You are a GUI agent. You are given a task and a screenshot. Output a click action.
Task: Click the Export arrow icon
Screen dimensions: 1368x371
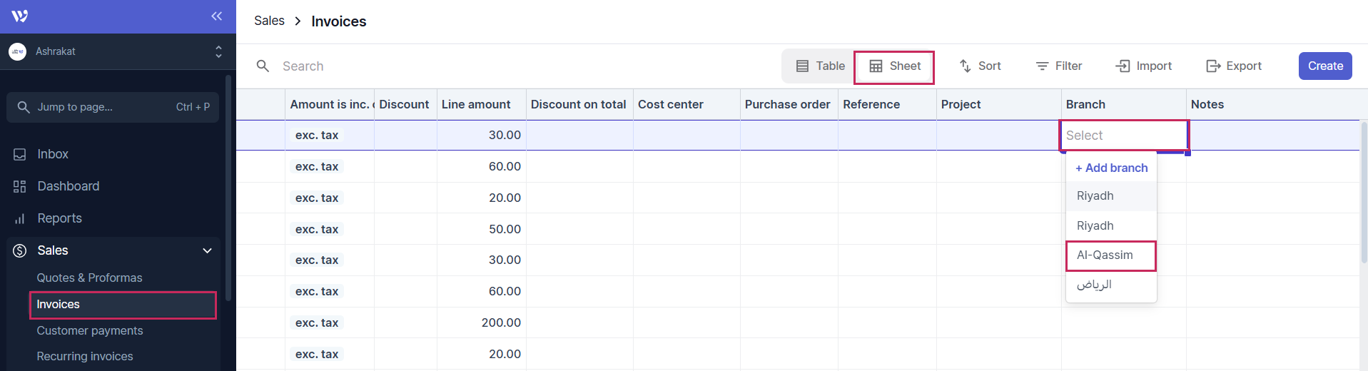(1212, 66)
